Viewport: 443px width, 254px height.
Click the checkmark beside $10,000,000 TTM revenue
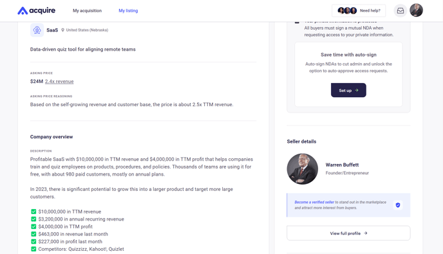pyautogui.click(x=33, y=212)
